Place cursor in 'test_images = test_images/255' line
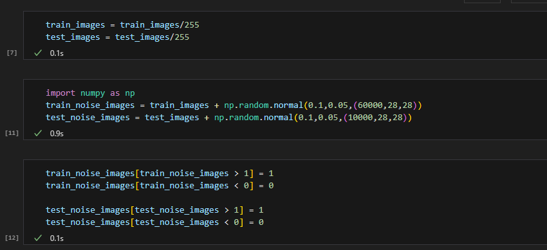Viewport: 547px width, 250px height. pos(118,37)
